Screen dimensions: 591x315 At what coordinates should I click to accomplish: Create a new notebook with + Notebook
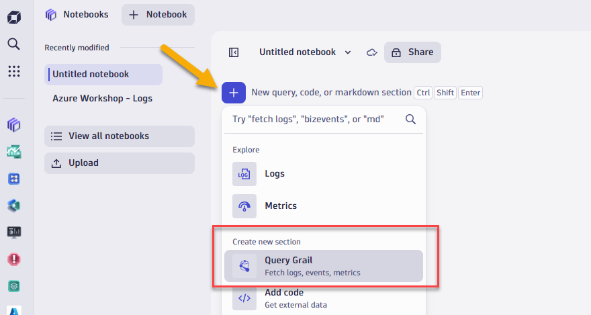[158, 15]
